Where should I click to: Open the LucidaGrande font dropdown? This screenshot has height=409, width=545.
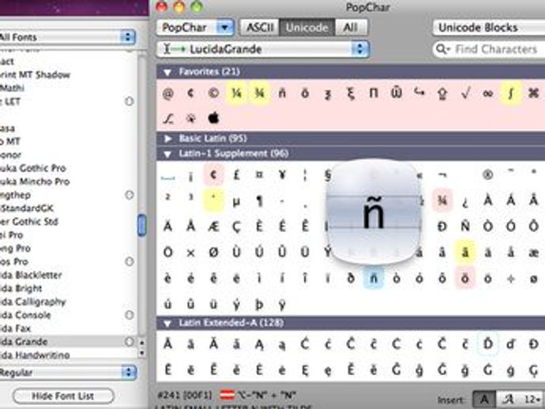(x=262, y=49)
